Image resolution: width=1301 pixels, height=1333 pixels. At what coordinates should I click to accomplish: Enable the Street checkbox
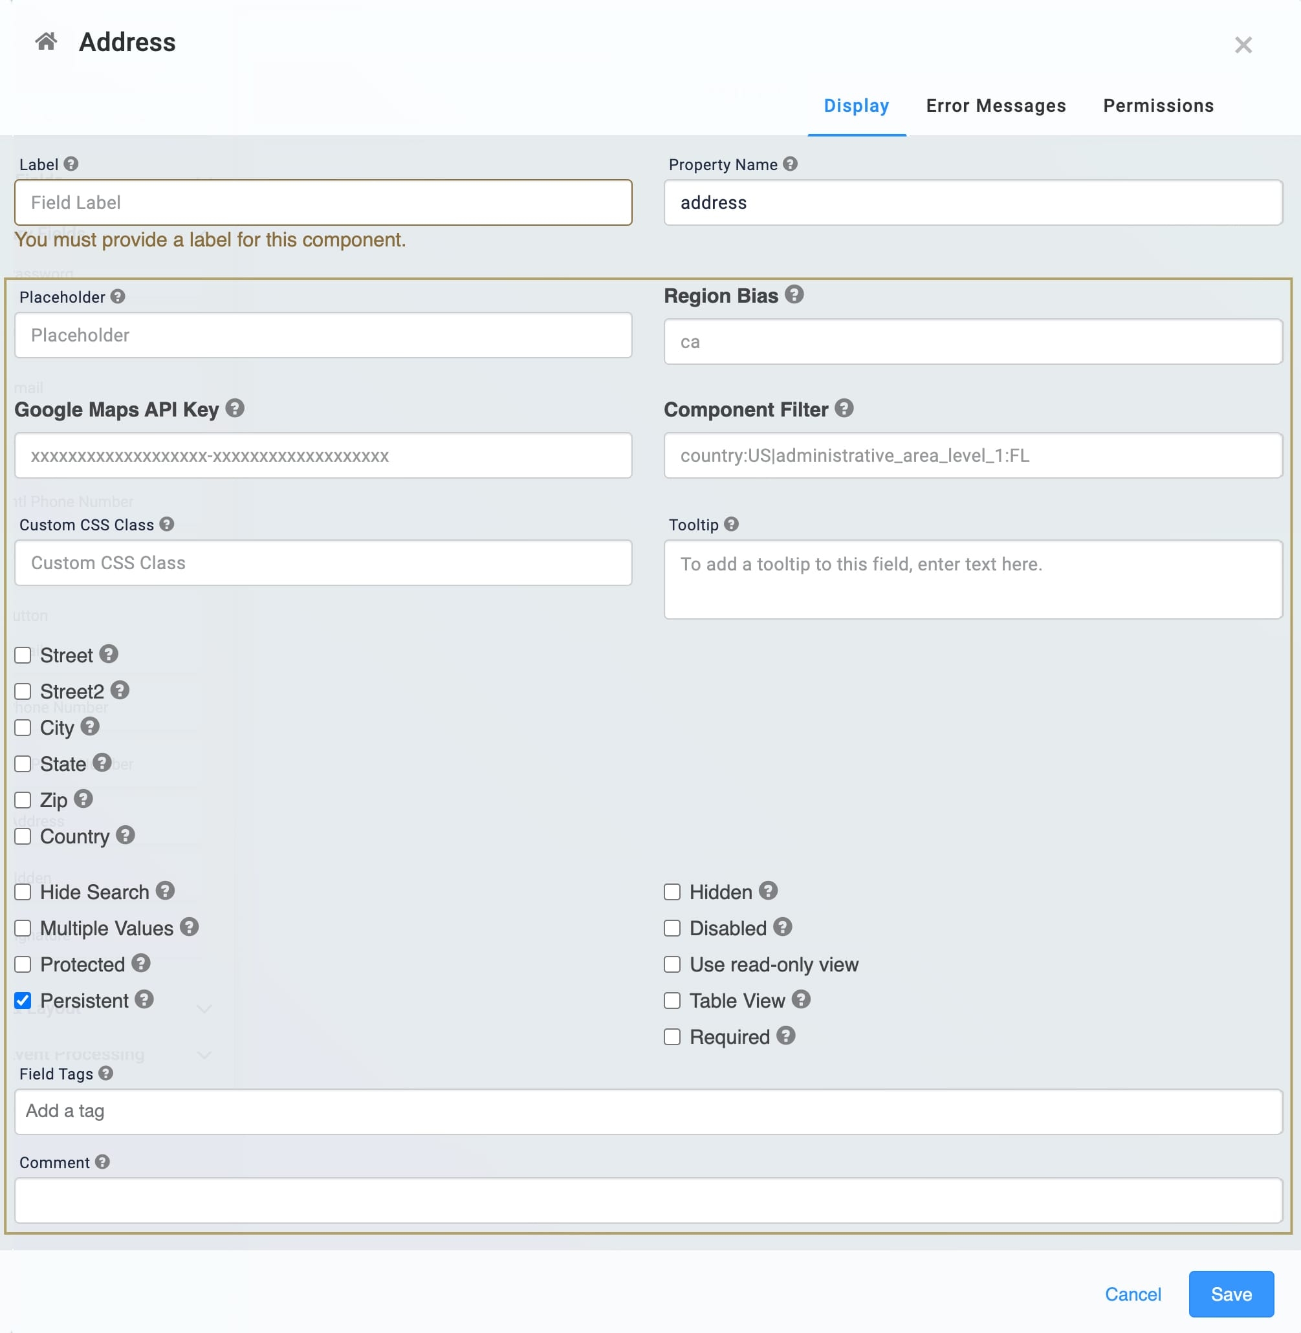[x=23, y=655]
